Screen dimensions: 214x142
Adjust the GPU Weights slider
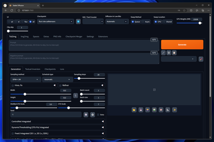click(189, 23)
